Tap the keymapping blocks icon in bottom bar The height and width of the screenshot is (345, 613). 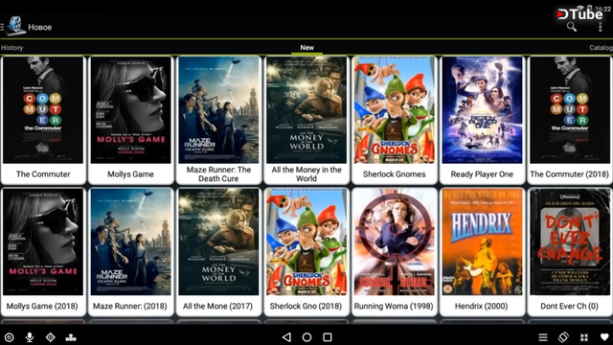(71, 337)
